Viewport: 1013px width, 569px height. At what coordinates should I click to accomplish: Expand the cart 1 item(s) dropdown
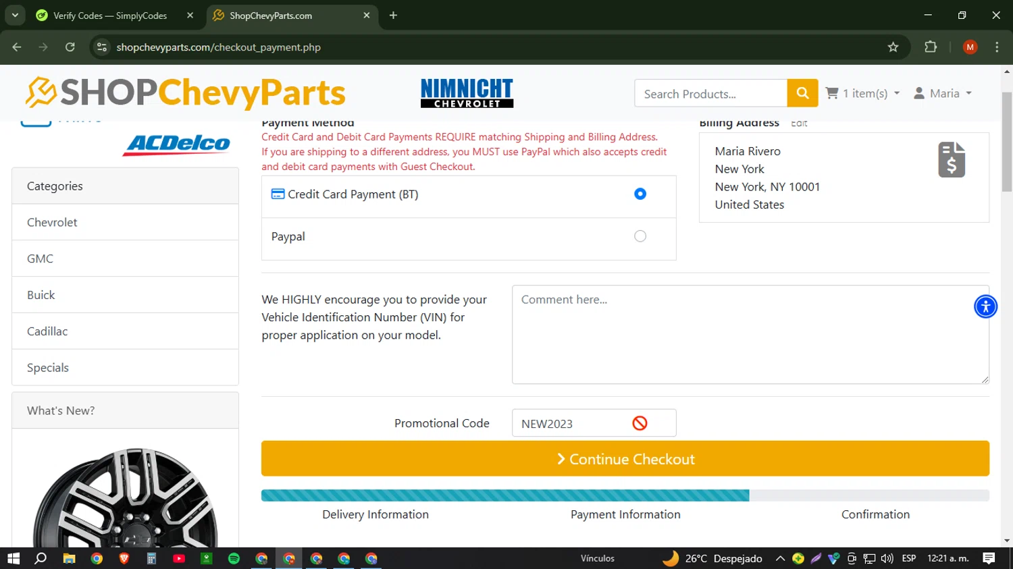click(897, 93)
